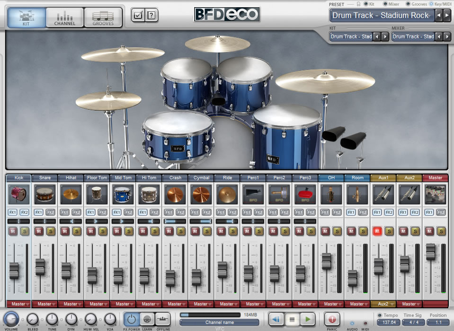454x331 pixels.
Task: Enable FX2 on the Aux2 channel
Action: tap(415, 212)
